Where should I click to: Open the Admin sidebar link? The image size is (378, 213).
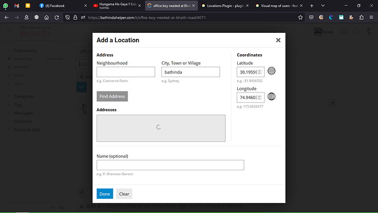19,76
